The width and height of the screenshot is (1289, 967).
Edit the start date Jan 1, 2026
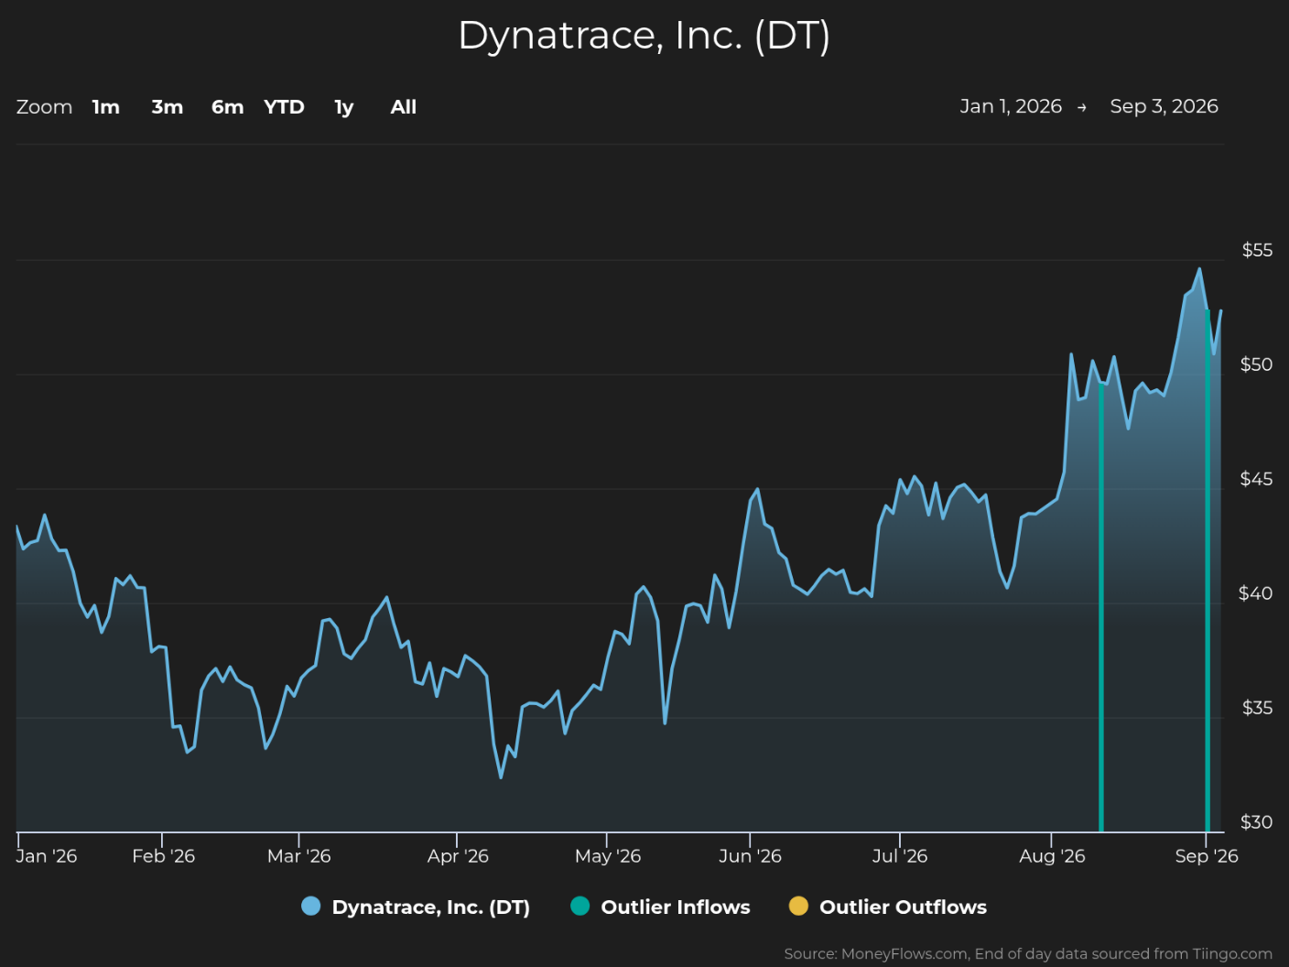[1011, 106]
